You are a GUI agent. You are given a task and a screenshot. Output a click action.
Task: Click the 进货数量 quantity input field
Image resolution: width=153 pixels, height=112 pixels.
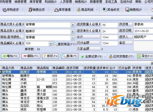[109, 25]
